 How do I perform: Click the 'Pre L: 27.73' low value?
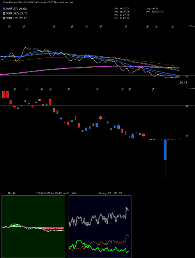pos(122,15)
